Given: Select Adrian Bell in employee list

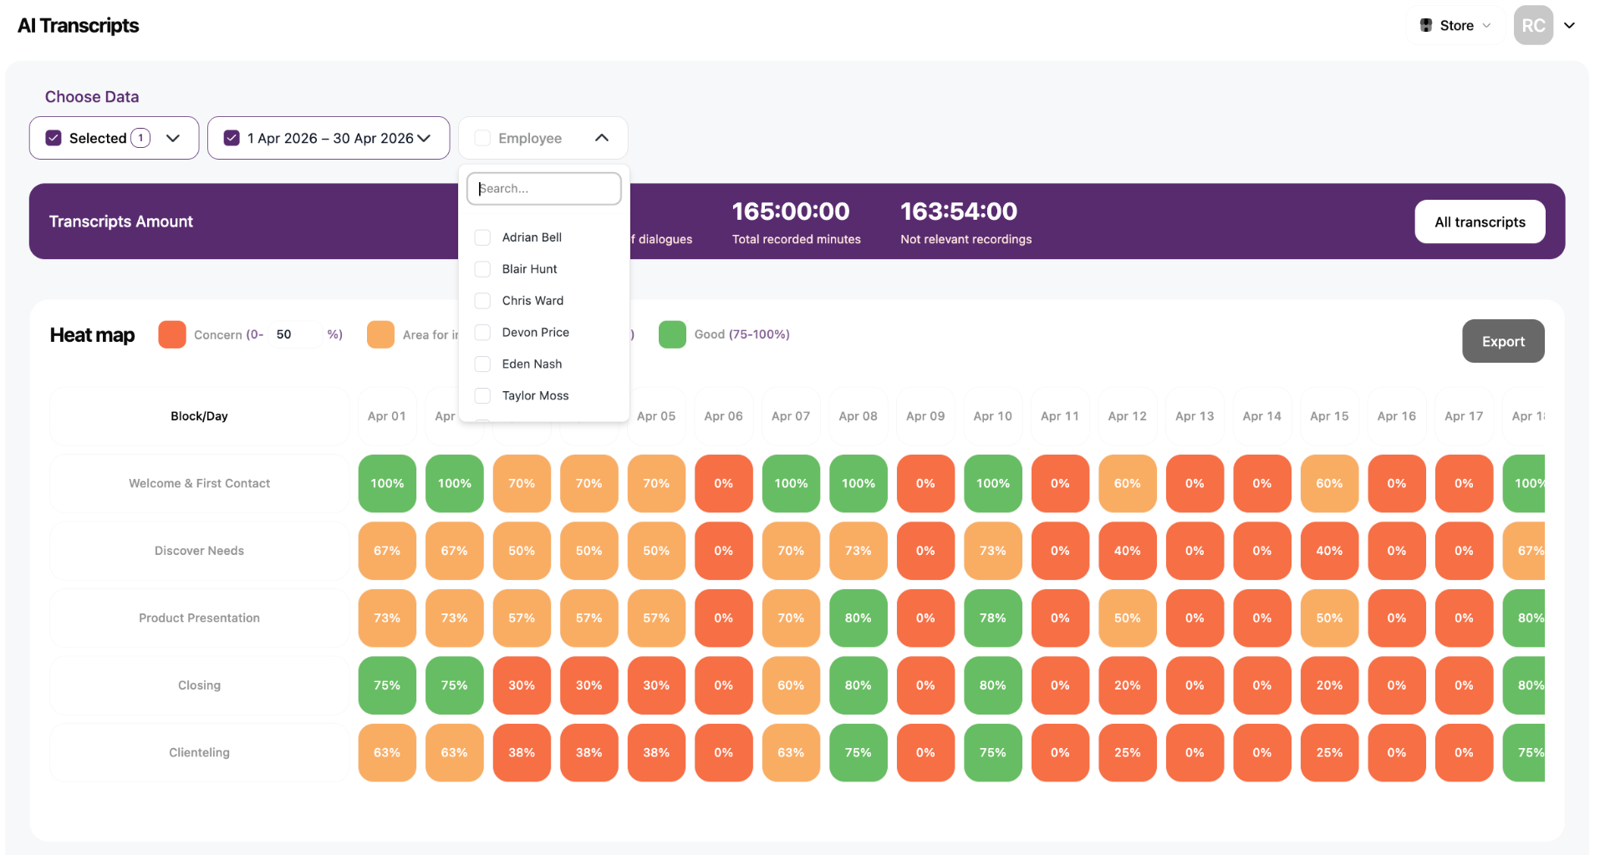Looking at the screenshot, I should 532,237.
